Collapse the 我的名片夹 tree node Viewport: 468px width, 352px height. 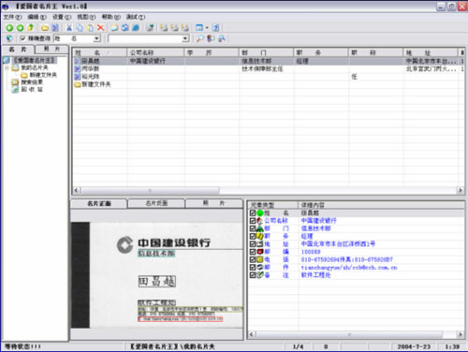click(7, 67)
